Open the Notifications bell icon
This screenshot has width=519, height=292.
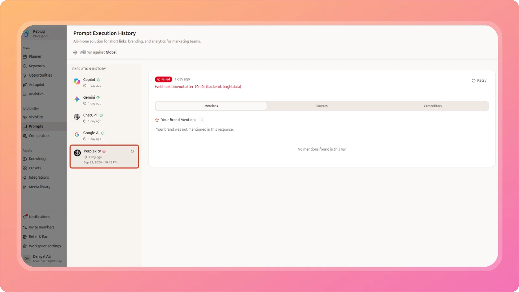[25, 217]
